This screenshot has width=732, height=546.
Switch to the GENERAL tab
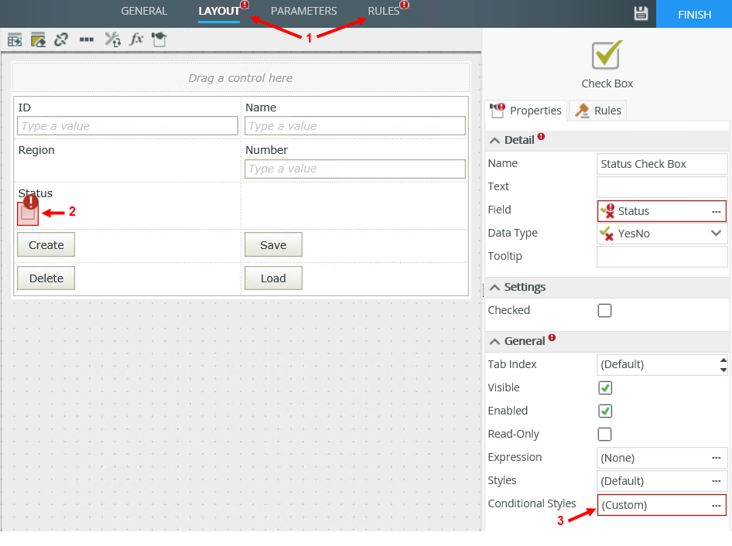pos(144,11)
